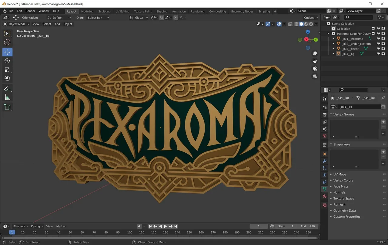
Task: Select the Rotate tool
Action: 7,61
